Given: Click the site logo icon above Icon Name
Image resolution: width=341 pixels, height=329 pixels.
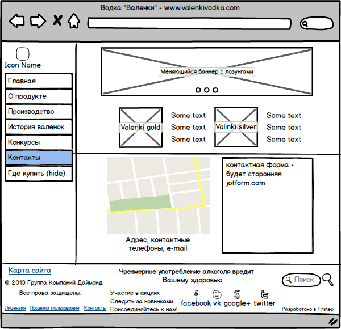Looking at the screenshot, I should [x=23, y=53].
